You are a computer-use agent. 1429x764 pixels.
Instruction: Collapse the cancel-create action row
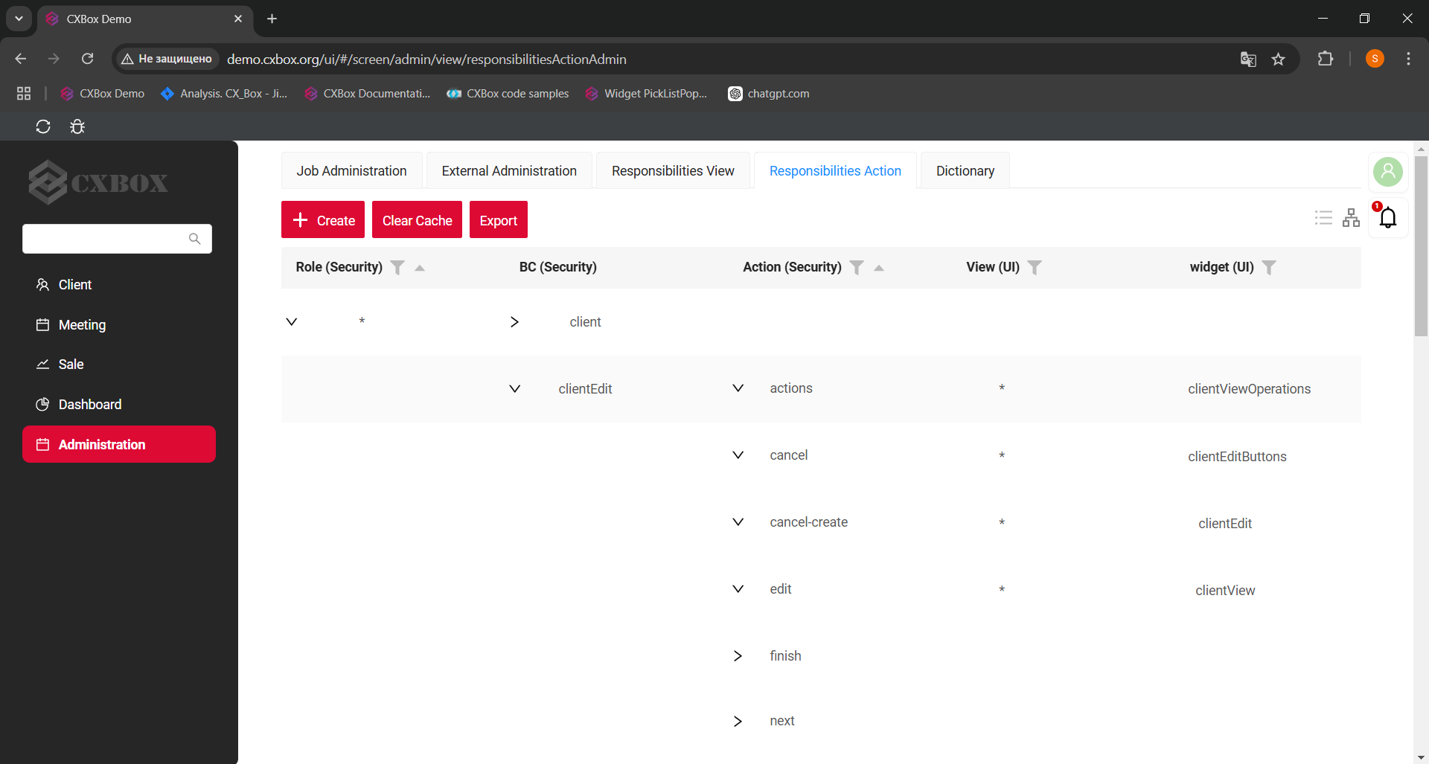click(738, 522)
